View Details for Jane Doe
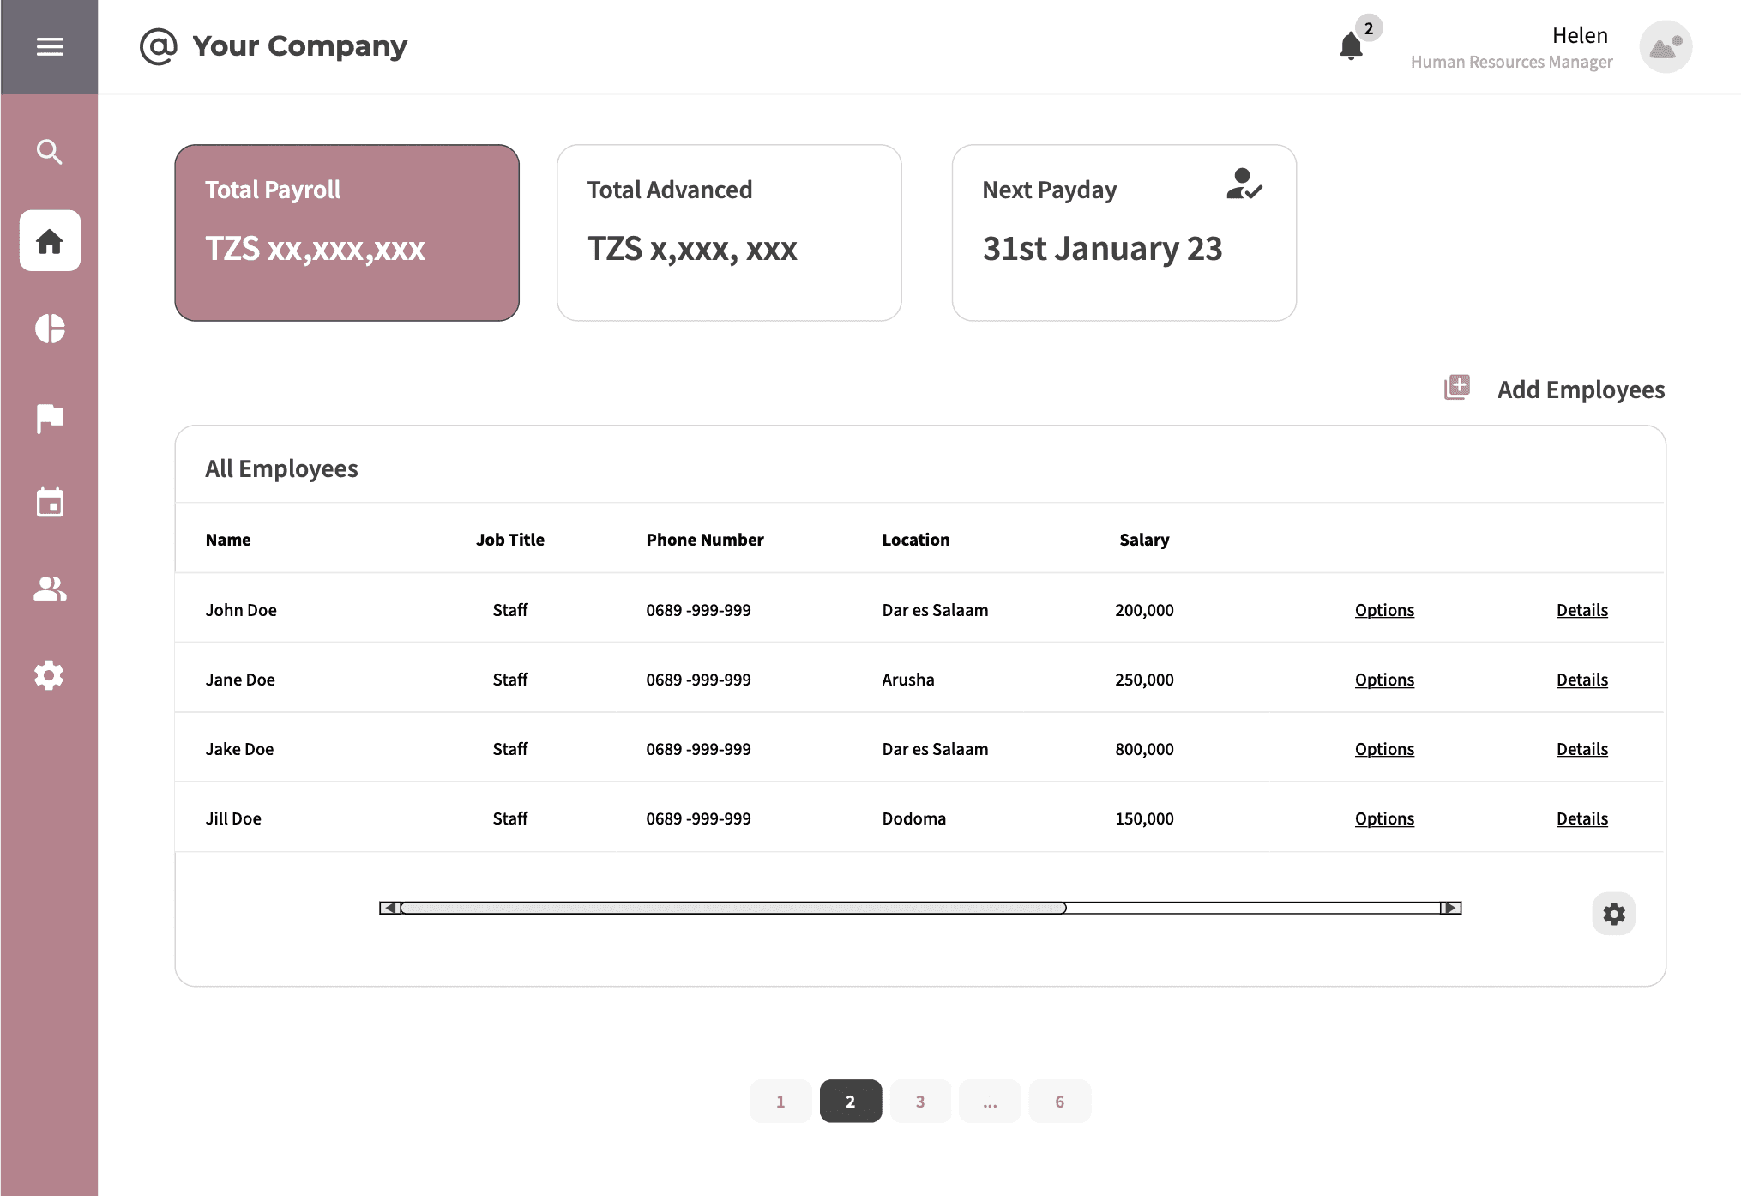The height and width of the screenshot is (1196, 1741). point(1581,679)
